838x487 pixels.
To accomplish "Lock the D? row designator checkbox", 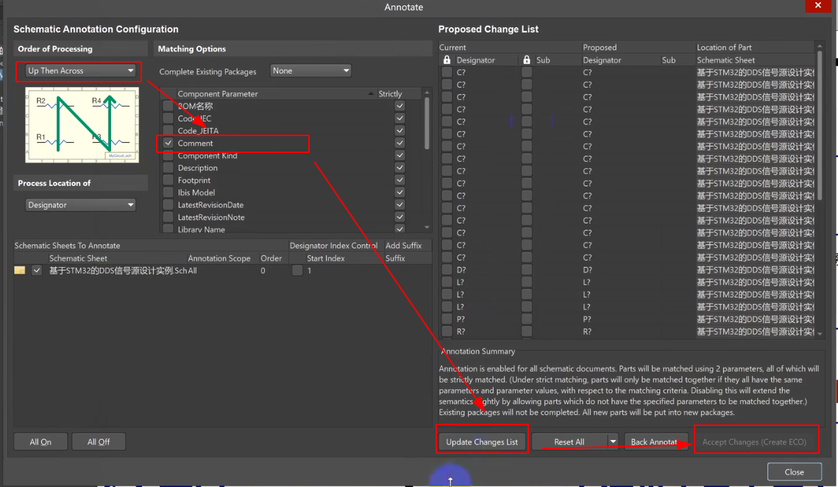I will [x=447, y=270].
